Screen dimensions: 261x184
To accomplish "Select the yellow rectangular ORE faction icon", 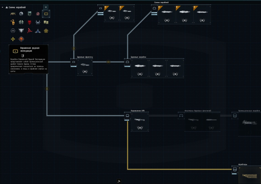I will tap(46, 14).
